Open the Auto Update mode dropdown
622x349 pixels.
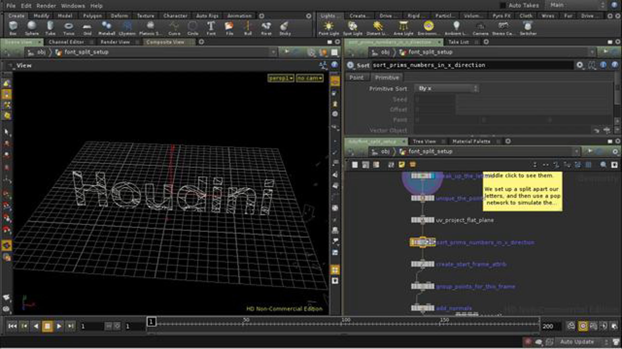583,342
